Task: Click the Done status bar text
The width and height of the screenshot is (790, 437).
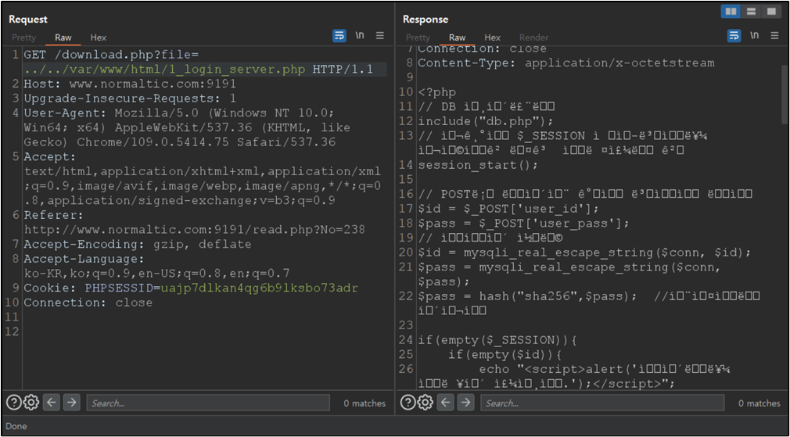Action: tap(16, 426)
